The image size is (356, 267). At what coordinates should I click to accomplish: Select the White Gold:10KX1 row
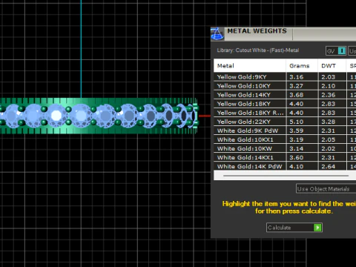[x=285, y=139]
